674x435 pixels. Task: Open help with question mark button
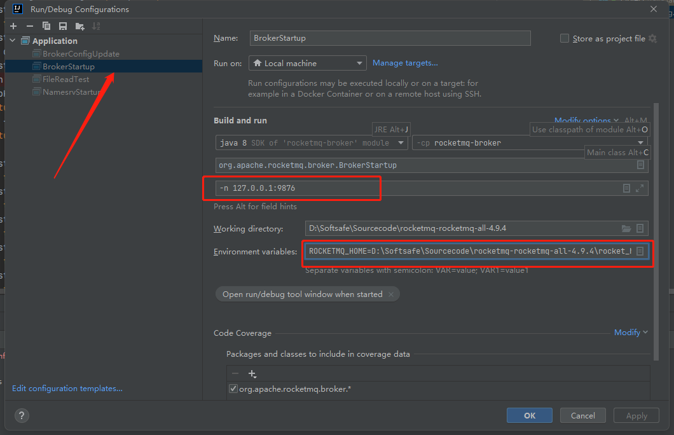coord(22,415)
